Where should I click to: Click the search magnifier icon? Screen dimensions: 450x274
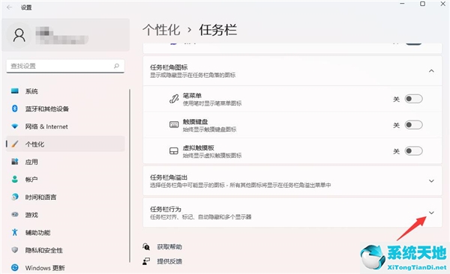(116, 66)
